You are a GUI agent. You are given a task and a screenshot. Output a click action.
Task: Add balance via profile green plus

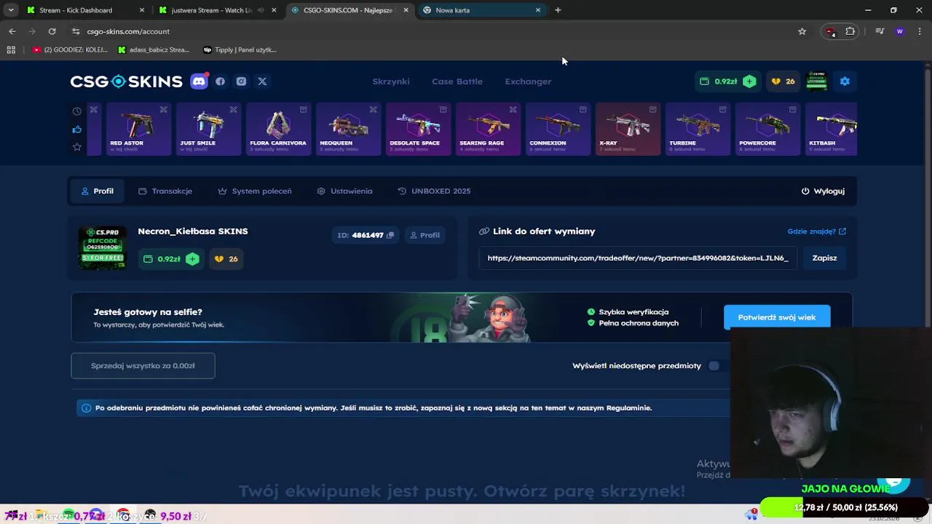click(192, 259)
